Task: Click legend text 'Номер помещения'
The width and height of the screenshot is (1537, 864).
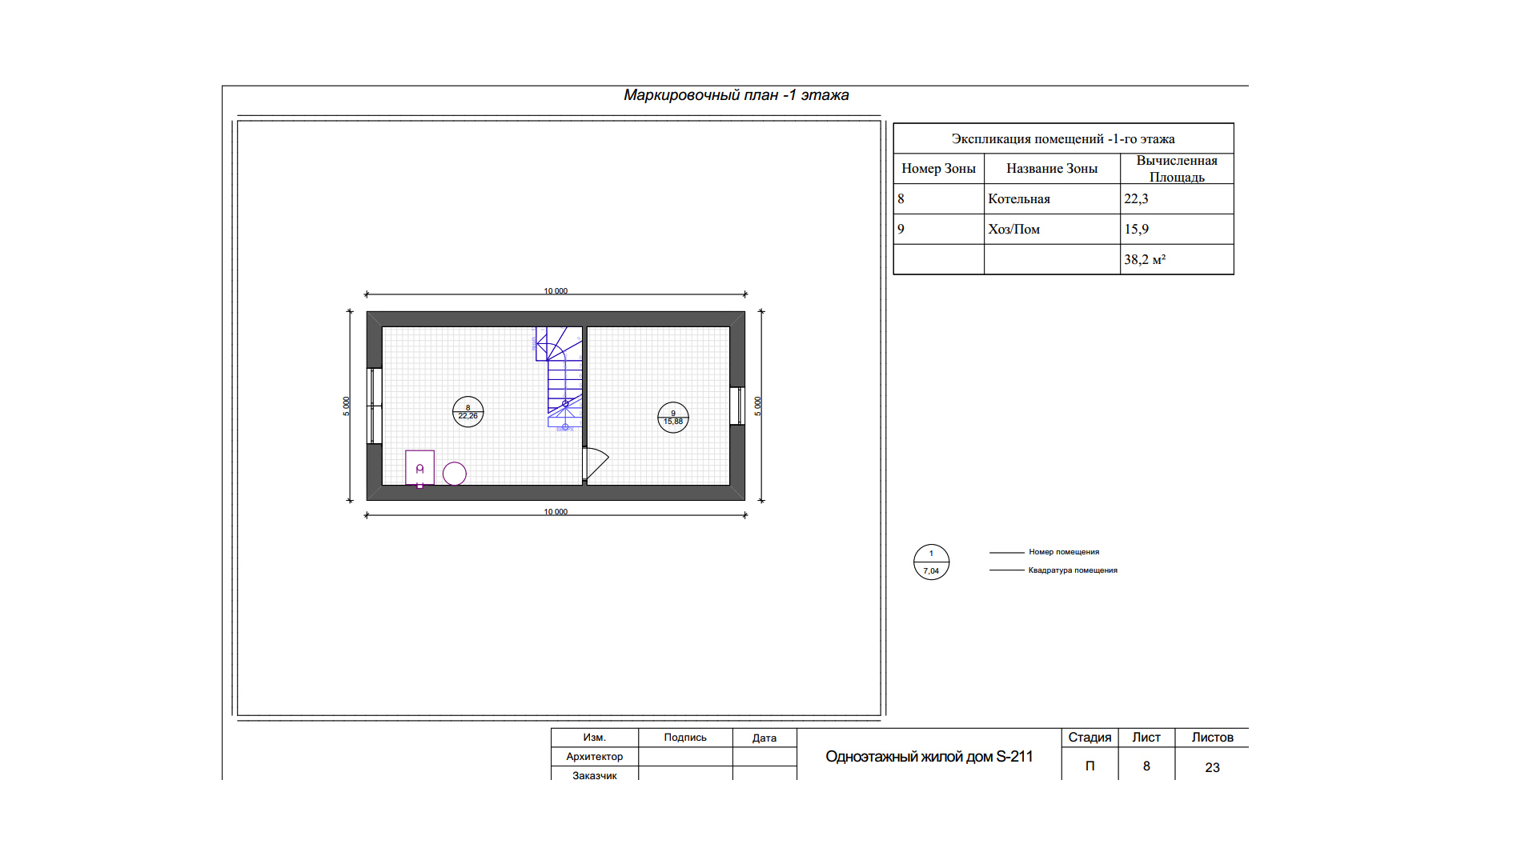Action: click(1064, 552)
